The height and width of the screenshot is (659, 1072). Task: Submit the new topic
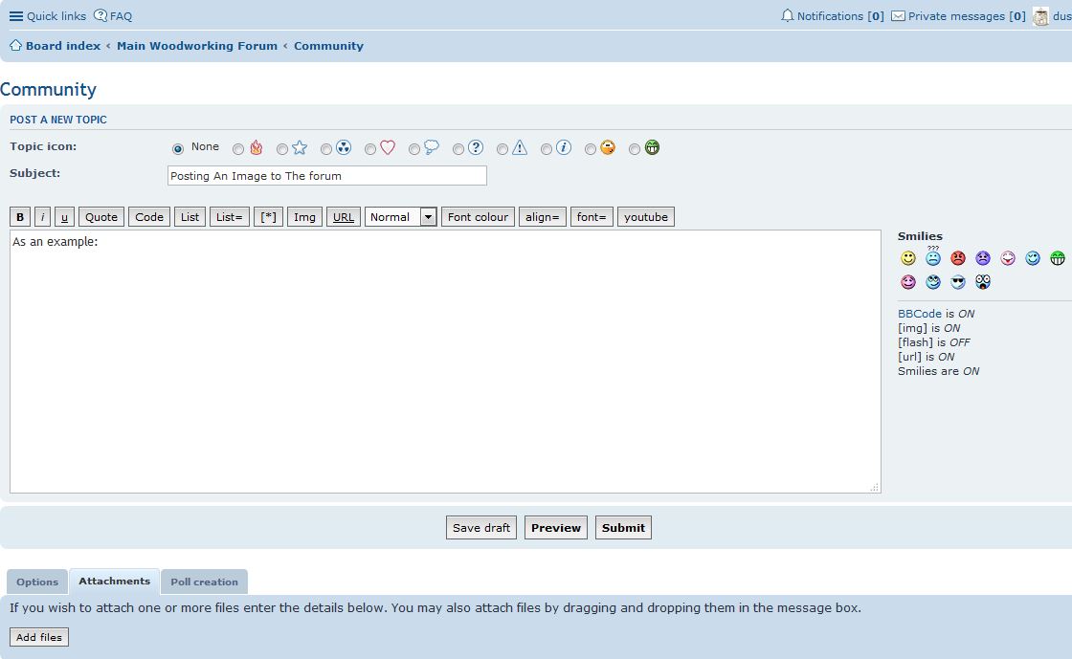[623, 528]
